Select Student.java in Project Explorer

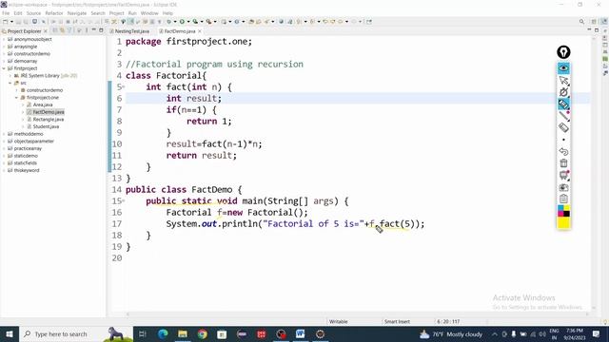click(43, 126)
